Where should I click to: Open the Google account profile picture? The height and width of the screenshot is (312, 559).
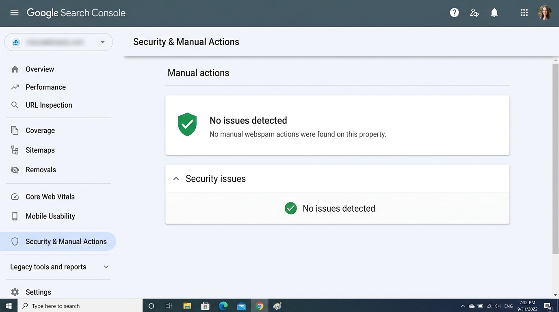pyautogui.click(x=544, y=13)
